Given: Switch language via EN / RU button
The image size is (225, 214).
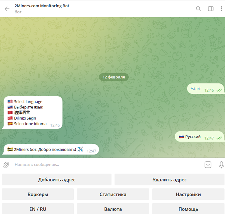Looking at the screenshot, I should point(38,209).
